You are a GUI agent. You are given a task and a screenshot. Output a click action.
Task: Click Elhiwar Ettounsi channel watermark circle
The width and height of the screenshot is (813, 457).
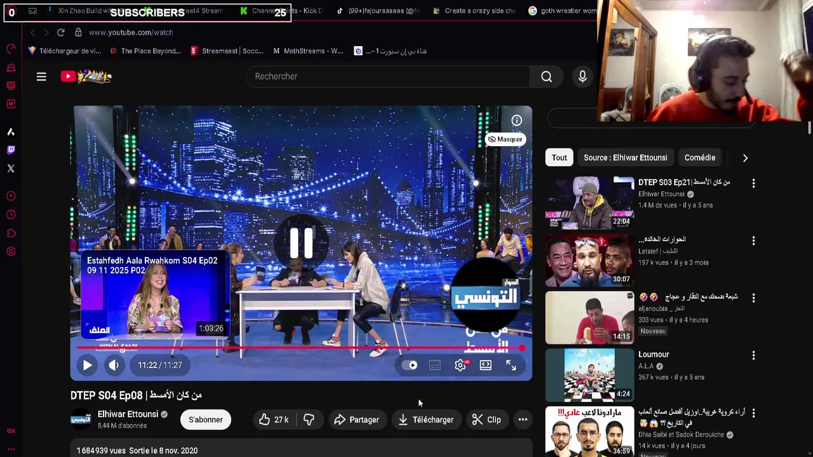487,296
